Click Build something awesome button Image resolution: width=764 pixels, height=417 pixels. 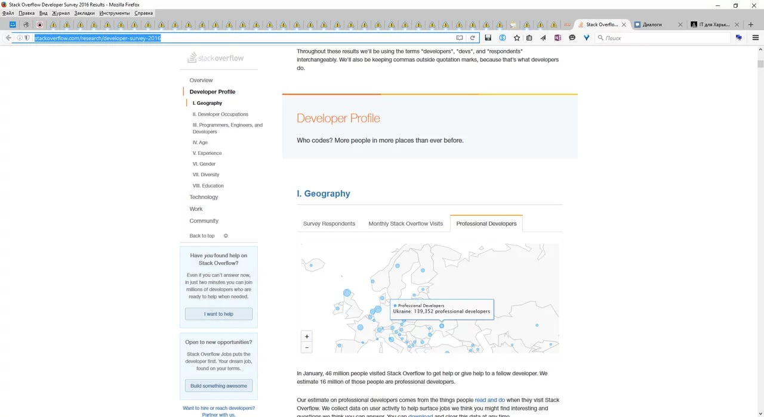[218, 386]
